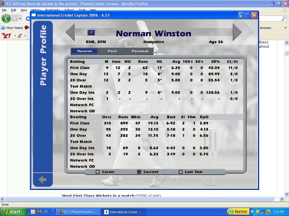The height and width of the screenshot is (216, 289).
Task: Click the 899 runs value in bowling
Action: pos(124,123)
